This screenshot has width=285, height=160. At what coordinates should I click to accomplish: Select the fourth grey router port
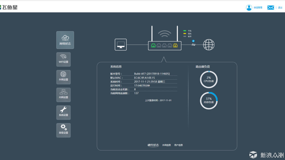170,45
